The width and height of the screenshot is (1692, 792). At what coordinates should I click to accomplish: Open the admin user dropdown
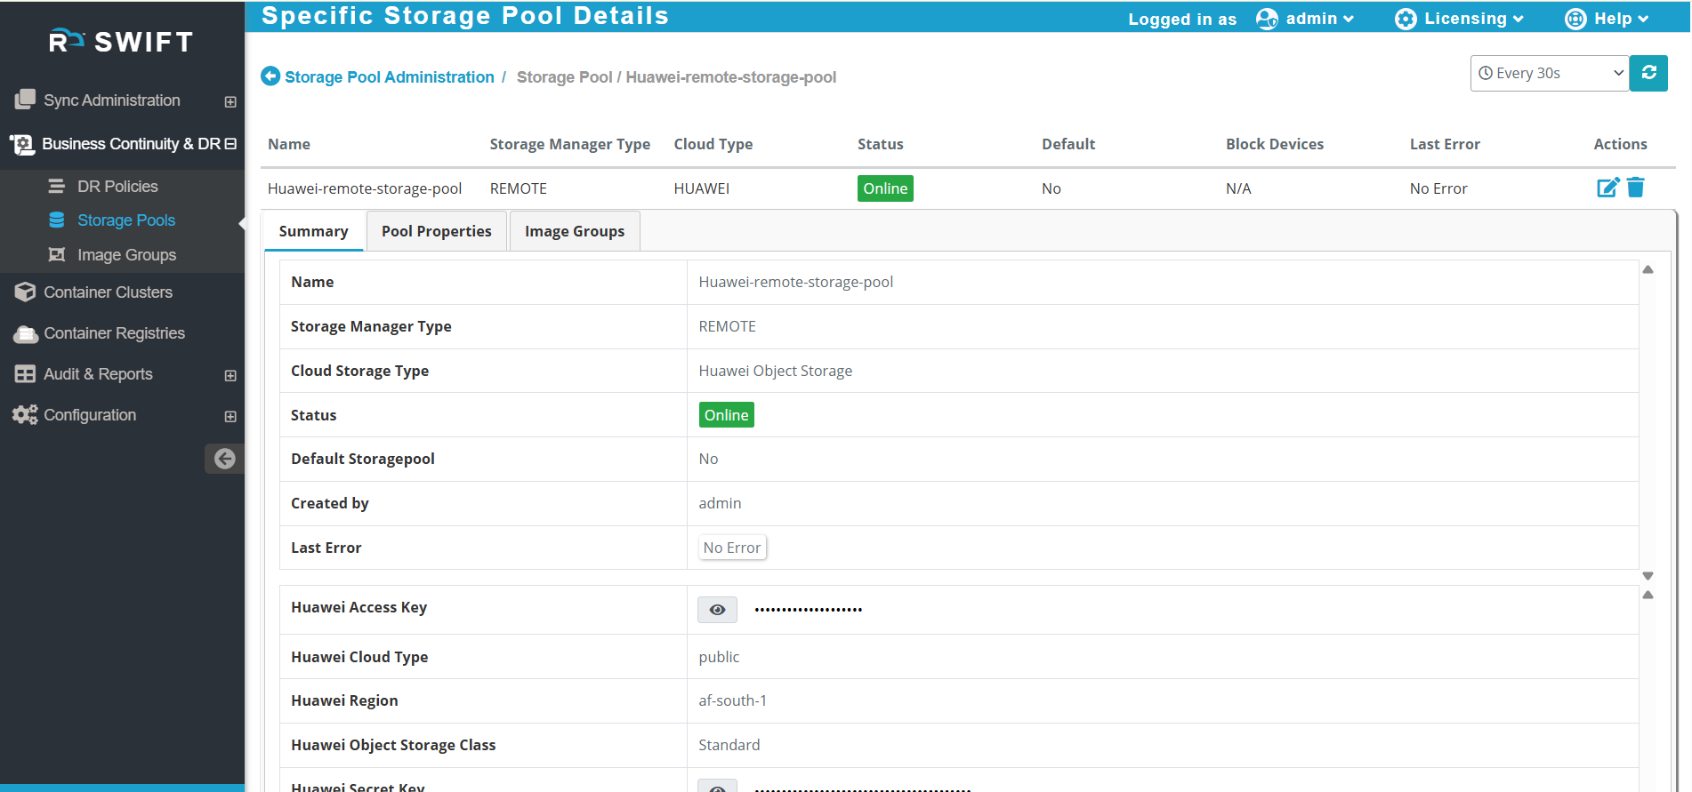click(x=1319, y=19)
